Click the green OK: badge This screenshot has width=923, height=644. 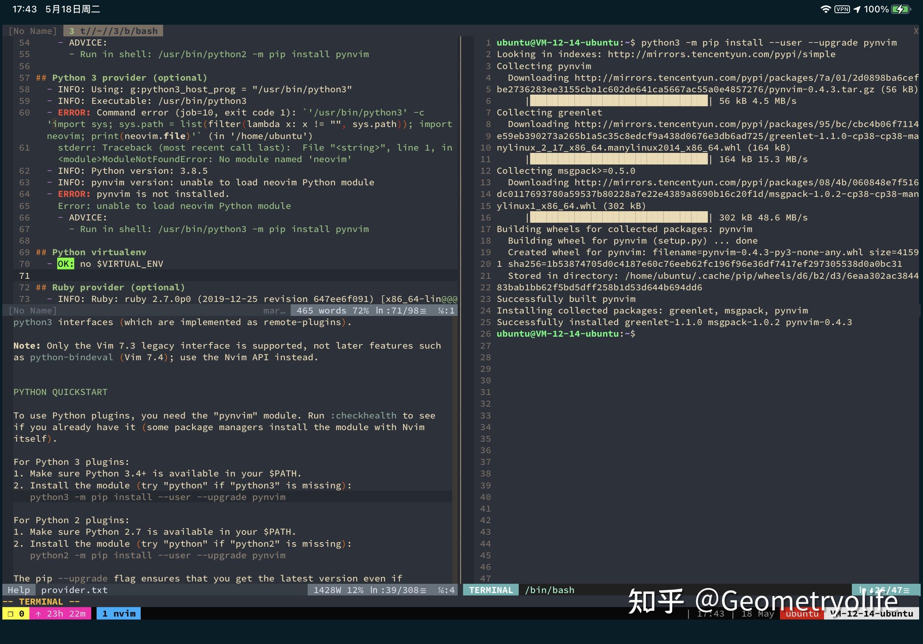pyautogui.click(x=66, y=264)
